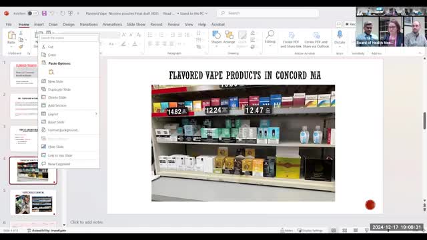Open the File tab
This screenshot has height=240, width=427.
click(9, 25)
